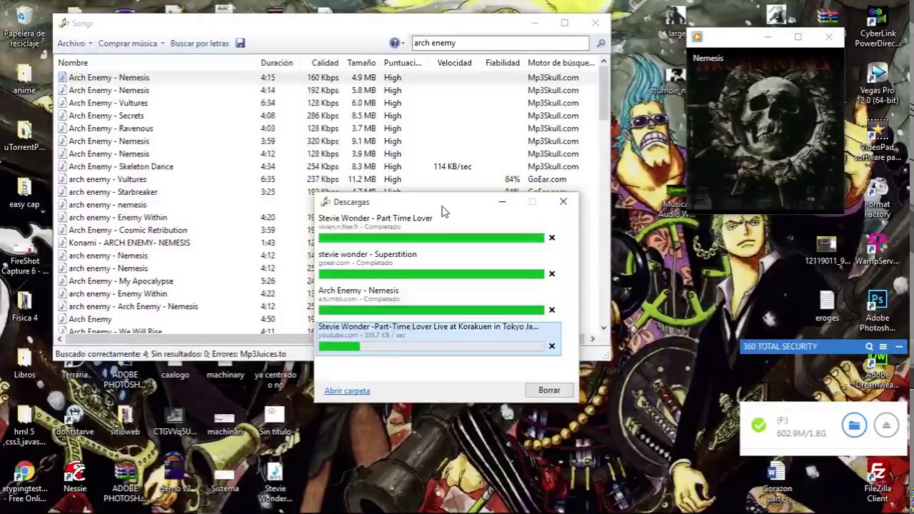914x514 pixels.
Task: Click the save (floppy disk) icon in Songr toolbar
Action: 241,44
